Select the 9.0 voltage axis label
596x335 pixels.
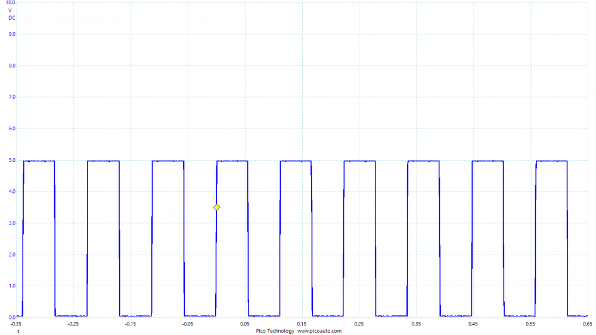point(12,35)
